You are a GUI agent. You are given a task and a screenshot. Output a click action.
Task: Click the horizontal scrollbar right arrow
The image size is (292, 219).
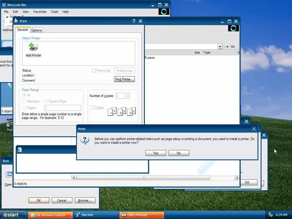[237, 178]
